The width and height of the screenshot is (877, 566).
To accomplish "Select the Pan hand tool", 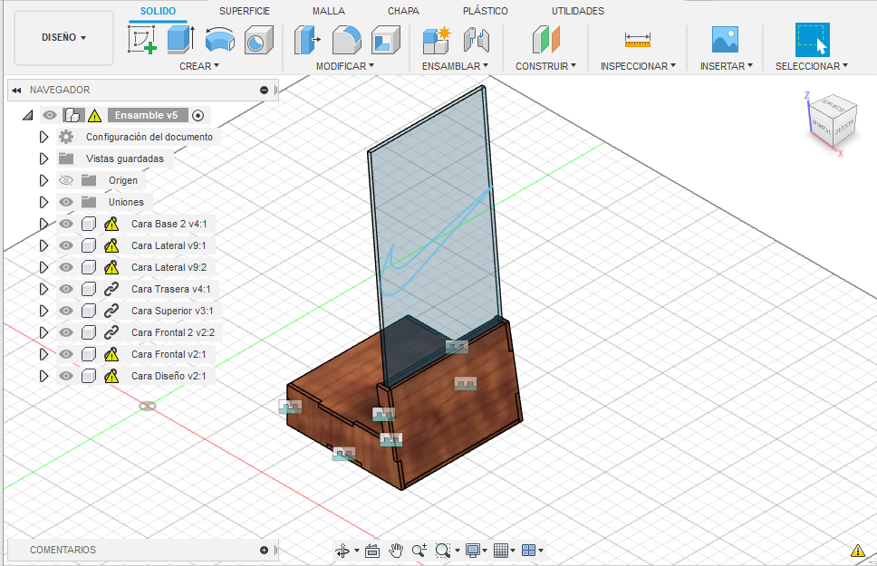I will 396,550.
